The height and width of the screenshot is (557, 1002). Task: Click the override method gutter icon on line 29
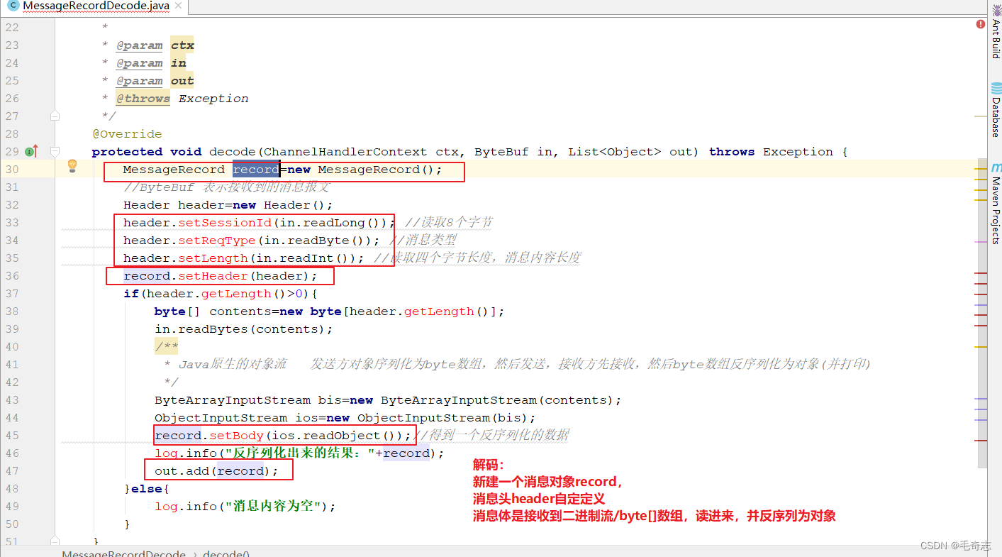pyautogui.click(x=31, y=151)
